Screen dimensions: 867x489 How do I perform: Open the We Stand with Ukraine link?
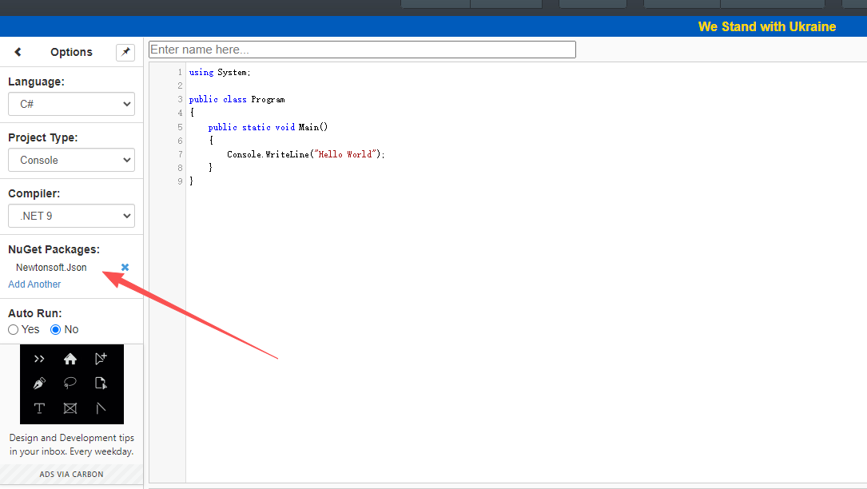click(766, 26)
